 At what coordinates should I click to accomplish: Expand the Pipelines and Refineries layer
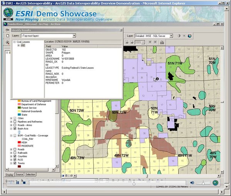tap(11, 122)
